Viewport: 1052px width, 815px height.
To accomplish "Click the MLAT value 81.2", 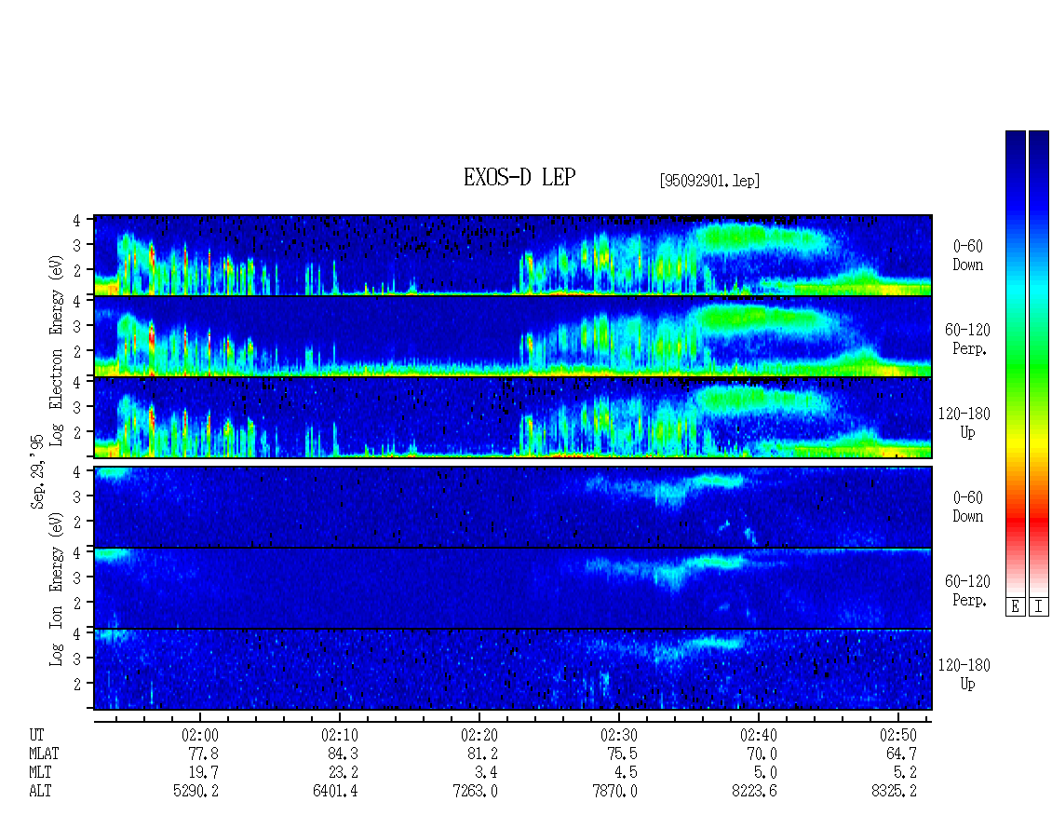I will (483, 754).
